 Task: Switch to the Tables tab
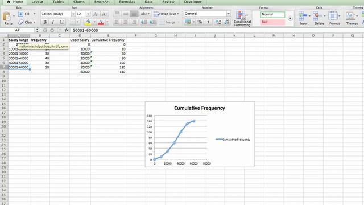58,2
